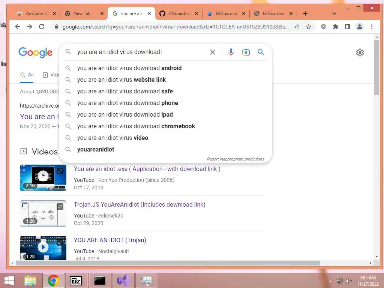Image resolution: width=384 pixels, height=288 pixels.
Task: Click in the Google search input
Action: pyautogui.click(x=142, y=52)
